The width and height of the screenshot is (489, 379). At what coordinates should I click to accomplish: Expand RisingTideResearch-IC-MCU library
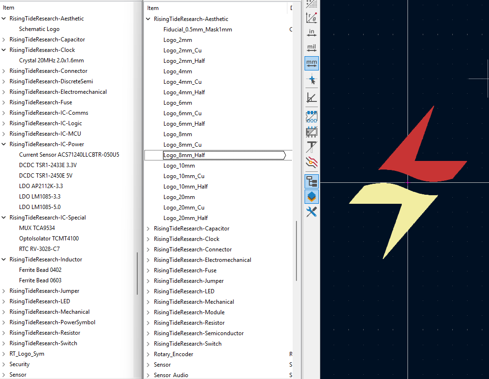click(x=4, y=134)
